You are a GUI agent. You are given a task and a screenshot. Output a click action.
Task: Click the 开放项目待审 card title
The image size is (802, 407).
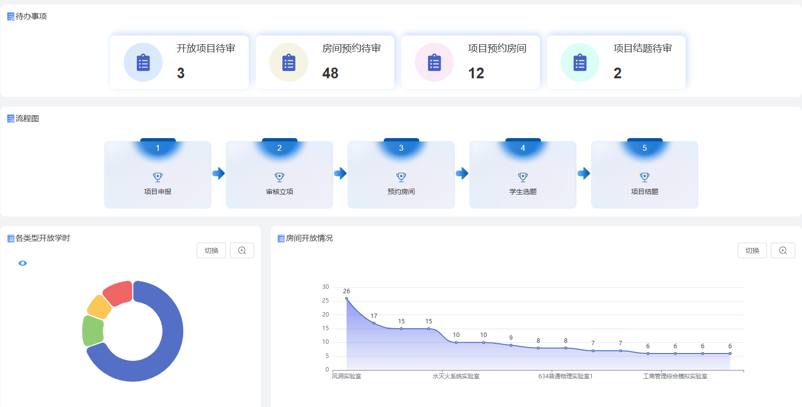[x=206, y=49]
